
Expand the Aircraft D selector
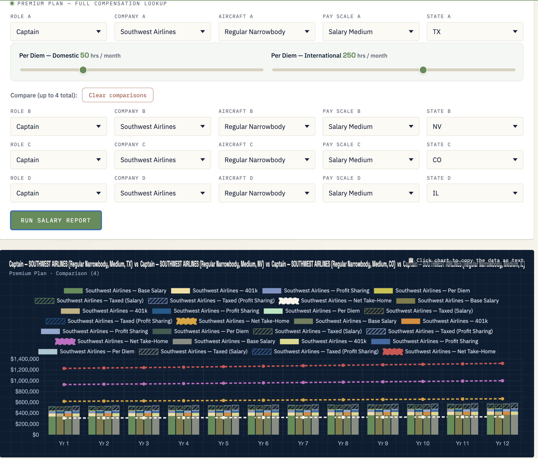[267, 193]
